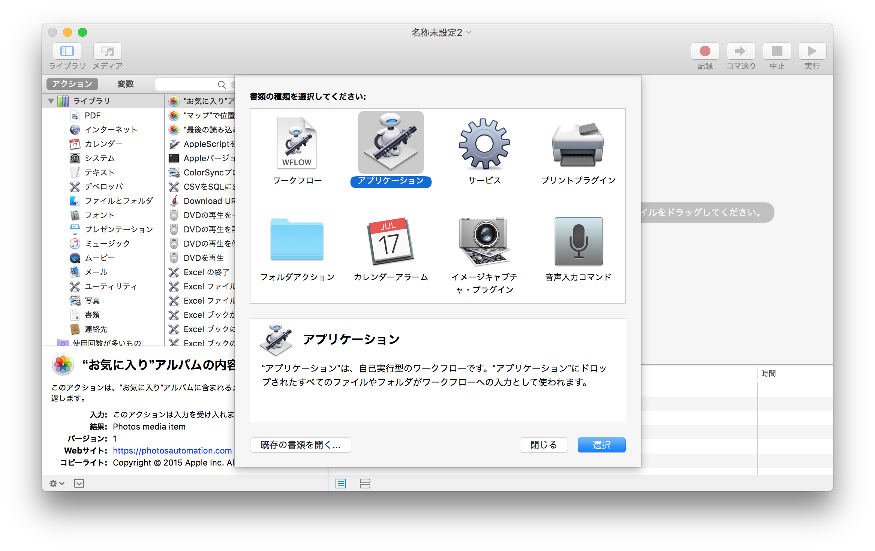Open the 名称未設定2 title dropdown
Image resolution: width=875 pixels, height=551 pixels.
point(469,33)
